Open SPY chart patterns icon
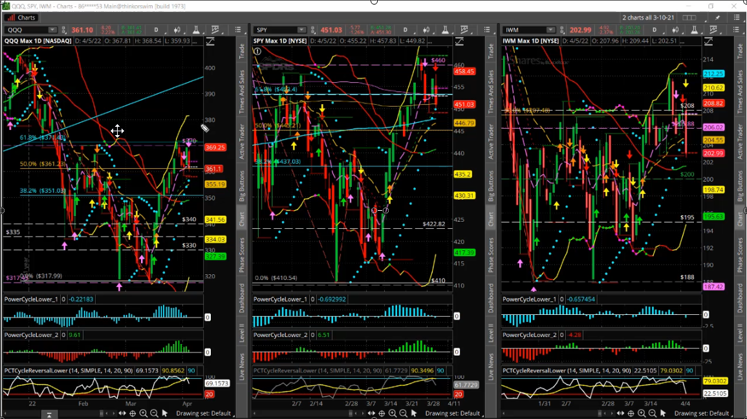The image size is (747, 419). tap(464, 30)
